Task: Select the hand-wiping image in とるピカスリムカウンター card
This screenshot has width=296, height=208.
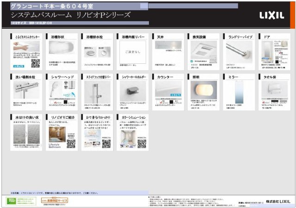Action: pyautogui.click(x=26, y=46)
